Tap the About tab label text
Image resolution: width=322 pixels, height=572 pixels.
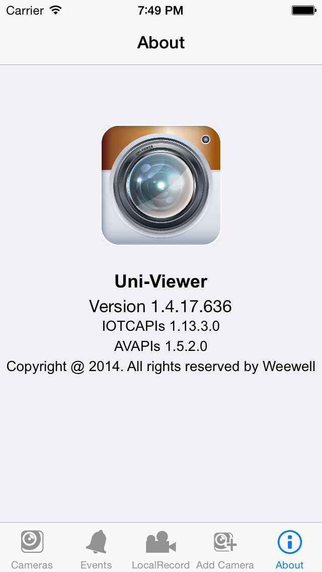click(289, 565)
